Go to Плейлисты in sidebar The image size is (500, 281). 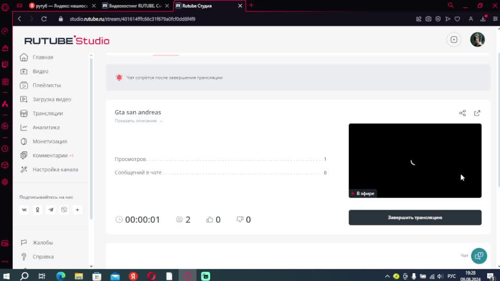(47, 86)
